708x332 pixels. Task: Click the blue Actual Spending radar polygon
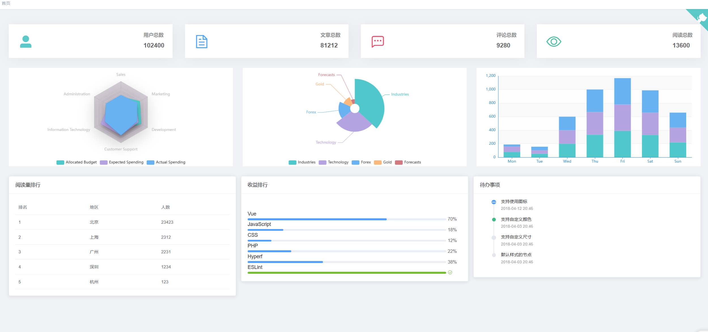click(x=121, y=115)
